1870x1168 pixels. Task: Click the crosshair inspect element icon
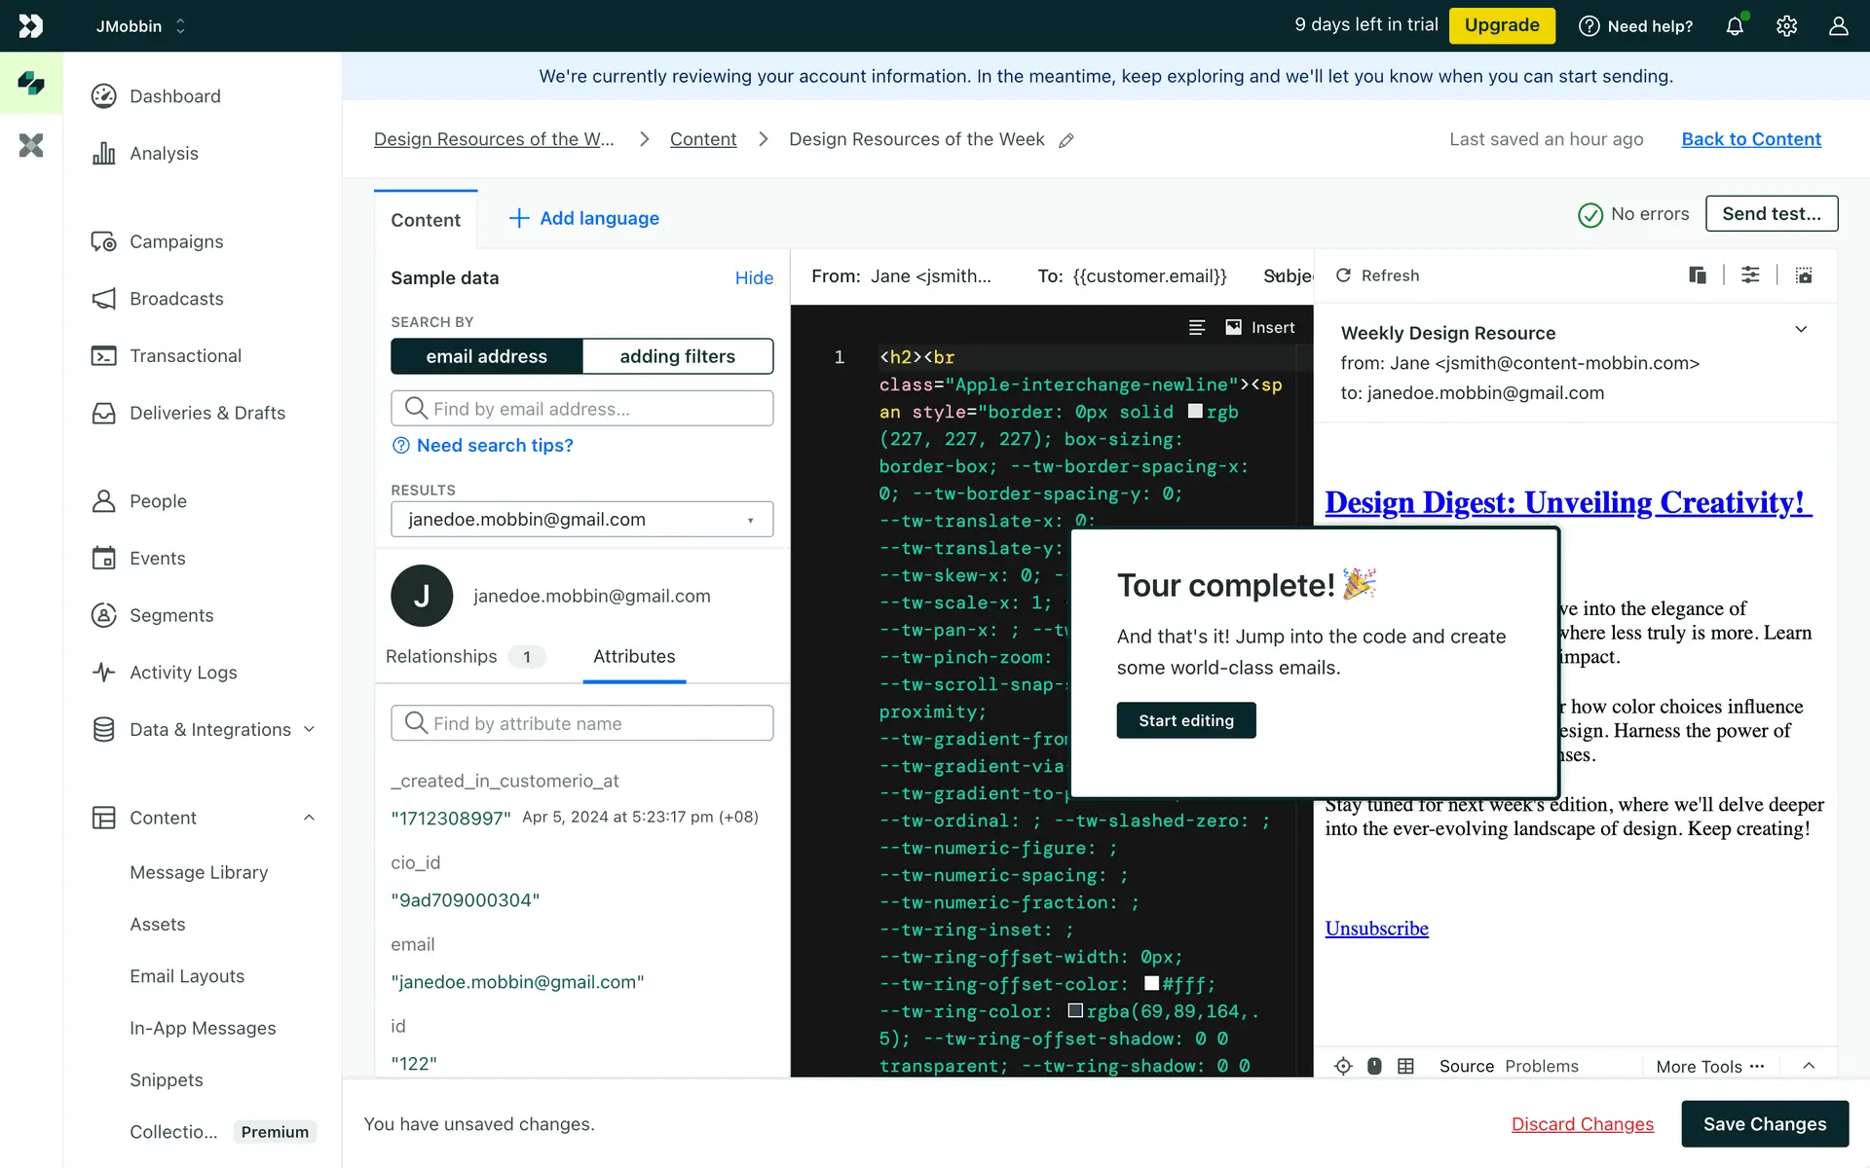1343,1066
